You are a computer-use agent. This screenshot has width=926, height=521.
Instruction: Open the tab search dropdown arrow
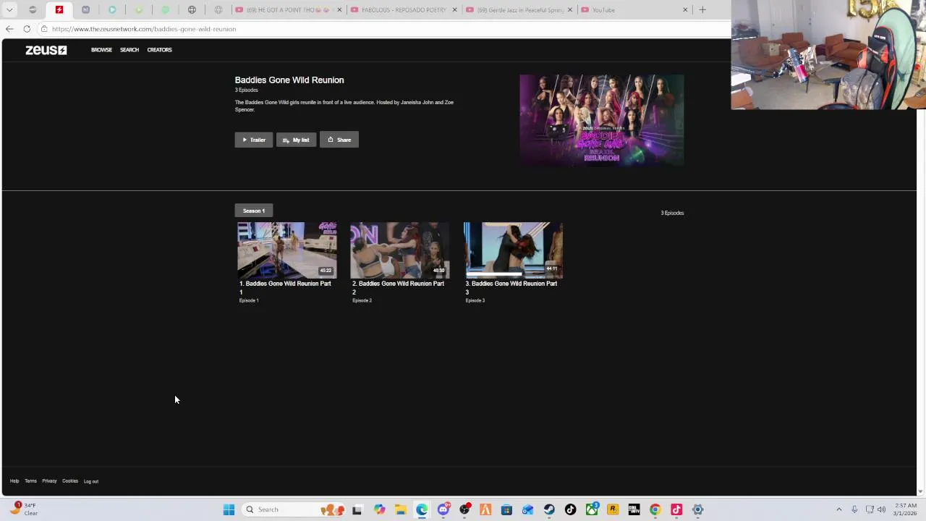pos(9,10)
